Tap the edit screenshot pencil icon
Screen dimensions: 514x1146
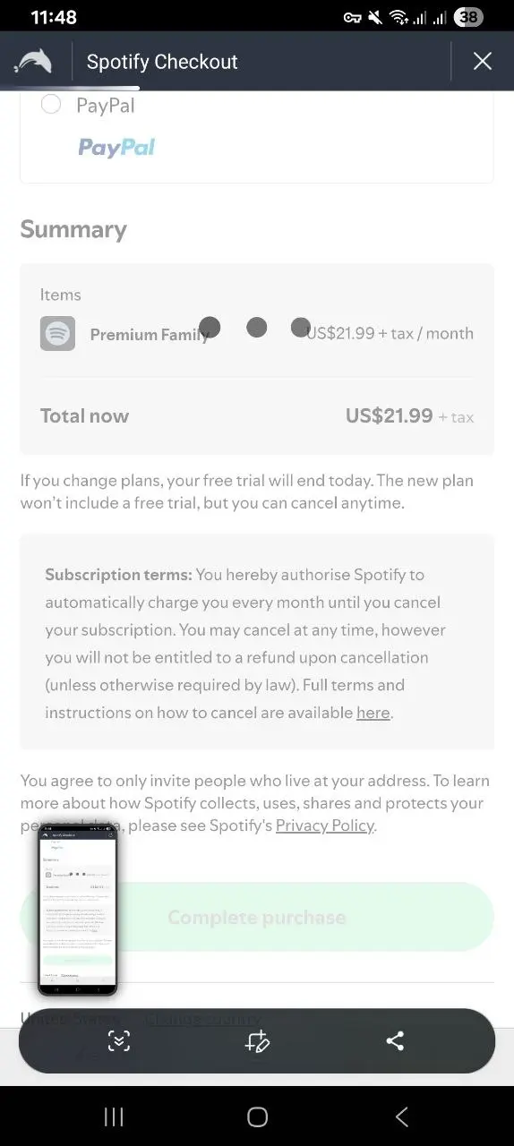pyautogui.click(x=257, y=1040)
